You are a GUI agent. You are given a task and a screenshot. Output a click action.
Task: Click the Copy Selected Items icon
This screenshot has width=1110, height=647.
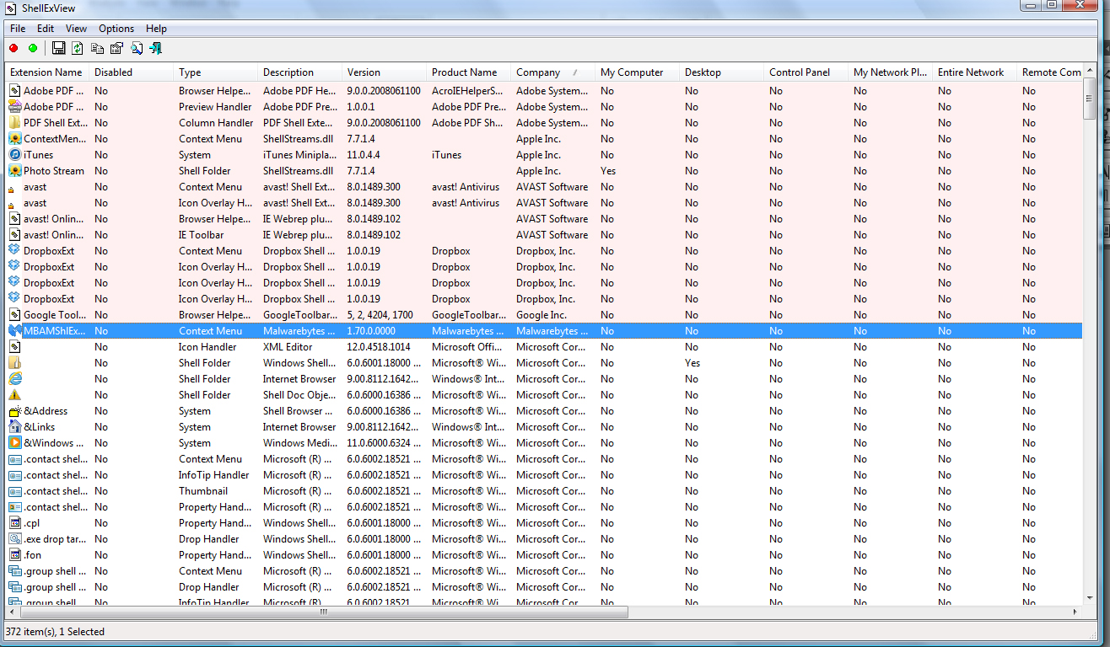click(x=97, y=48)
